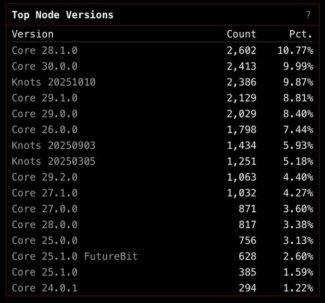325x303 pixels.
Task: Click the count value 1,063
Action: coord(241,177)
